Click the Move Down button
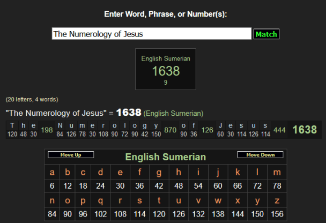 tap(260, 155)
